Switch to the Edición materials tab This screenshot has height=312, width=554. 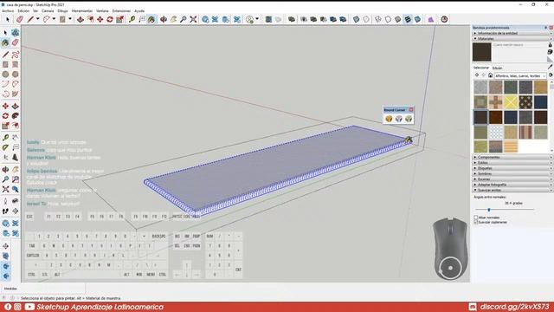497,68
